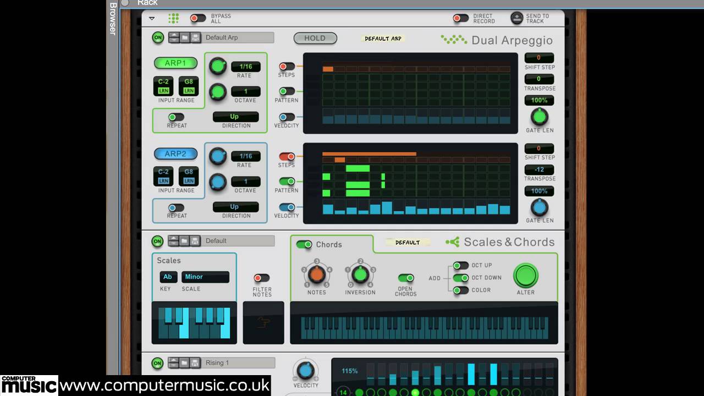Viewport: 704px width, 396px height.
Task: Toggle ARP1 Pattern switch
Action: click(287, 91)
